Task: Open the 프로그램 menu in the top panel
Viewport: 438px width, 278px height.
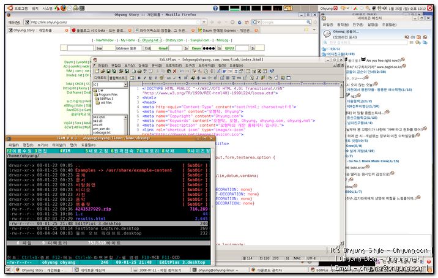Action: (x=21, y=9)
